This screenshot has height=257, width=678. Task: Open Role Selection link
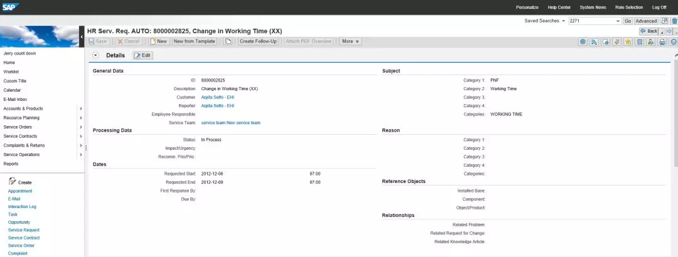click(628, 8)
